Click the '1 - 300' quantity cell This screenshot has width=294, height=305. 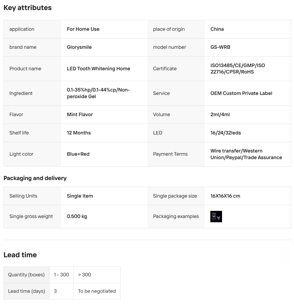coord(61,275)
